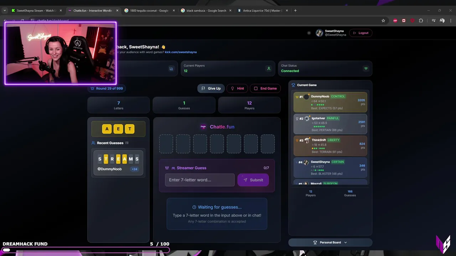Click the Current Players person icon
The image size is (456, 256).
click(269, 69)
